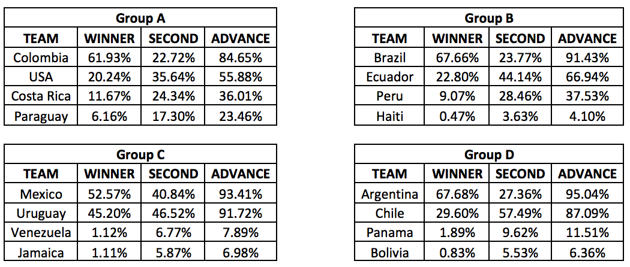The width and height of the screenshot is (630, 267).
Task: Select the Group D title cell
Action: 489,154
